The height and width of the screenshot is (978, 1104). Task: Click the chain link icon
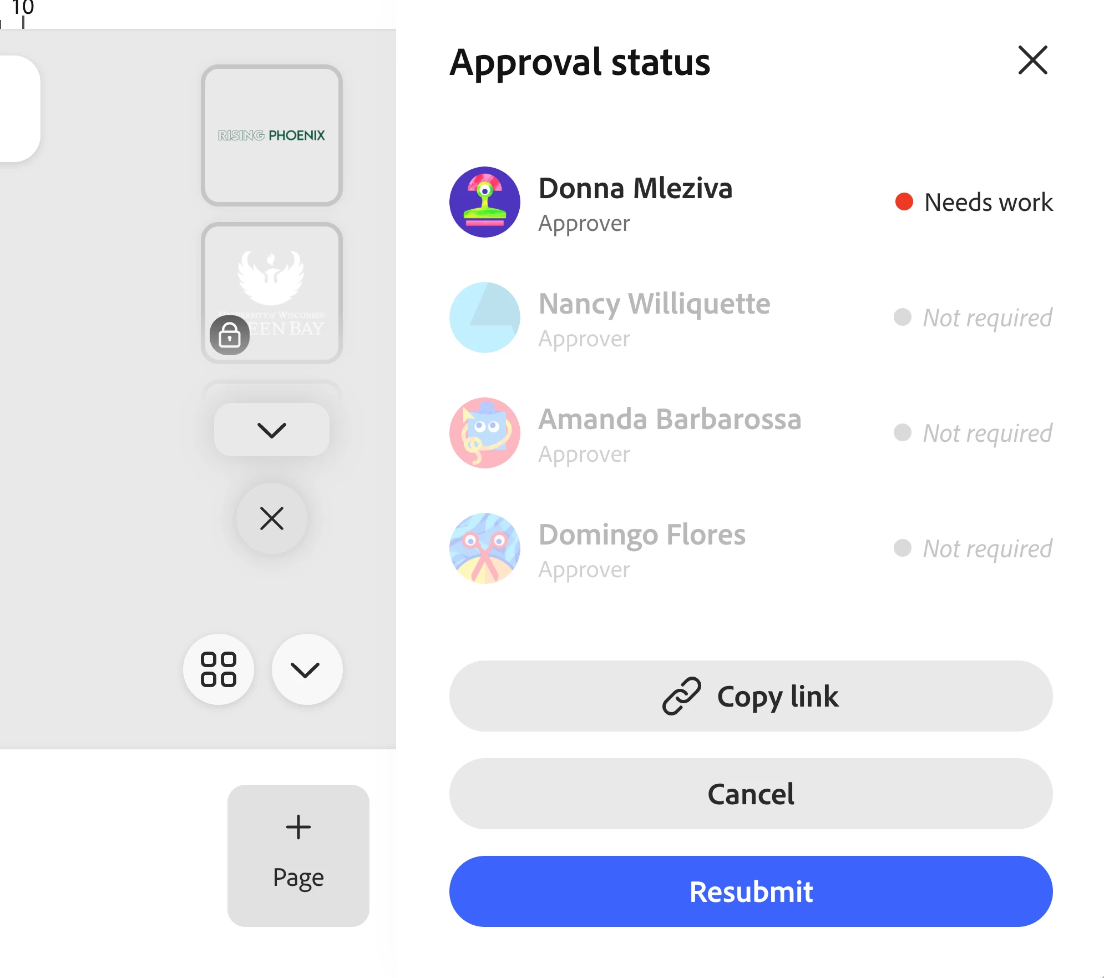[682, 696]
